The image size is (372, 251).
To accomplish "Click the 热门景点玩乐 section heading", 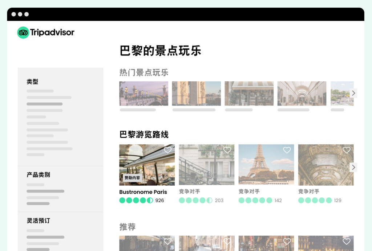I will pos(144,73).
